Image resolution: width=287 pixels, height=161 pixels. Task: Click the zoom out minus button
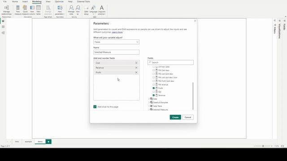(x=254, y=146)
